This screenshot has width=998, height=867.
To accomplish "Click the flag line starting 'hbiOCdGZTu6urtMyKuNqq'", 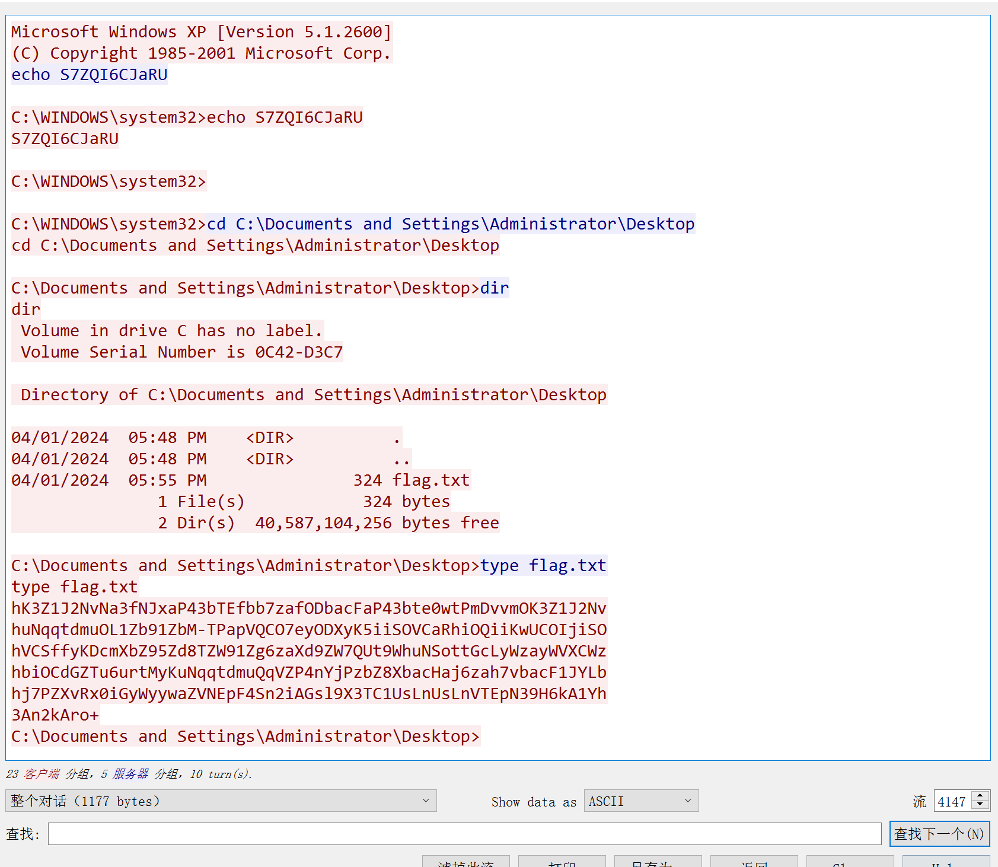I will coord(309,672).
